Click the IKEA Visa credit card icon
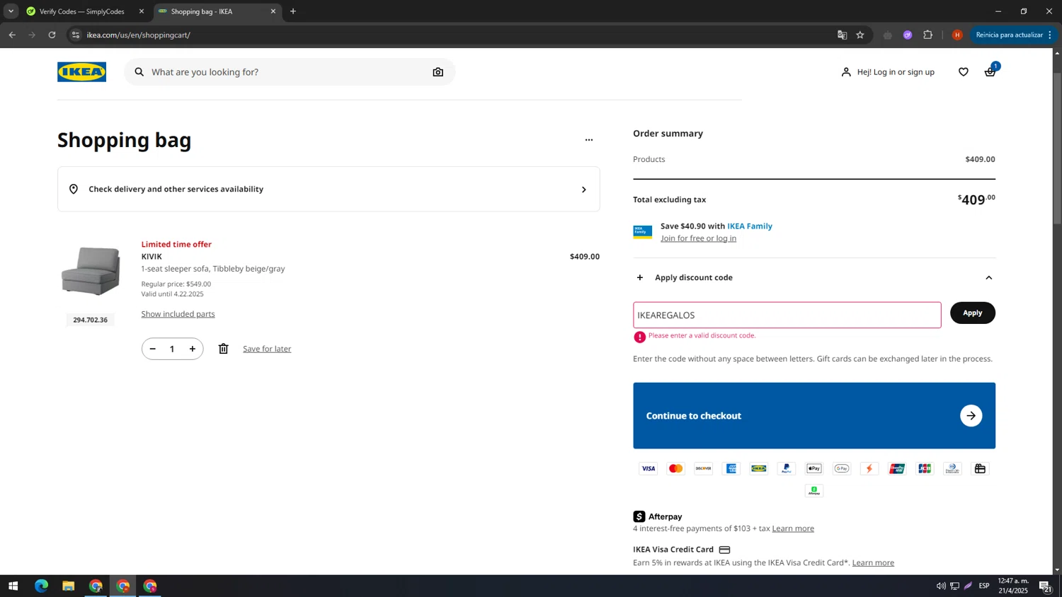This screenshot has height=597, width=1062. click(724, 550)
